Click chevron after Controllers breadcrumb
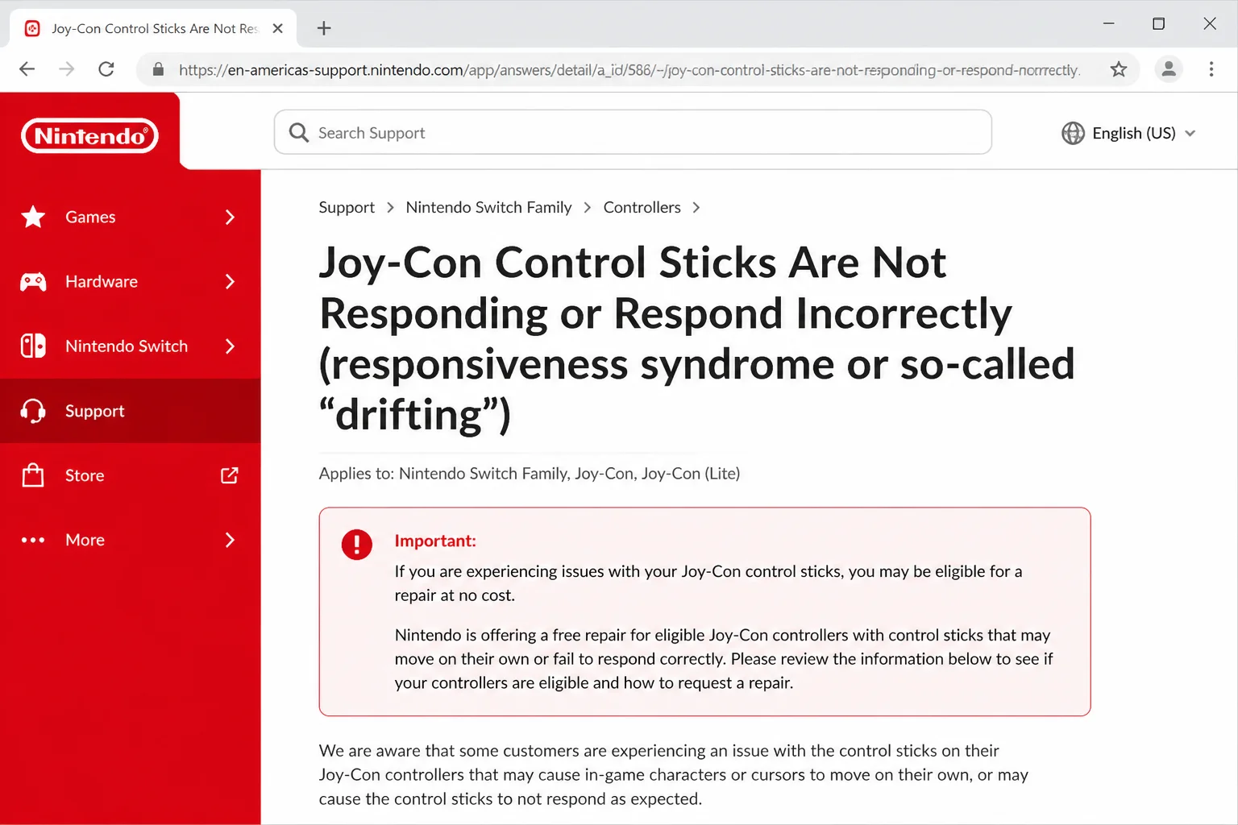Viewport: 1238px width, 825px height. tap(696, 207)
